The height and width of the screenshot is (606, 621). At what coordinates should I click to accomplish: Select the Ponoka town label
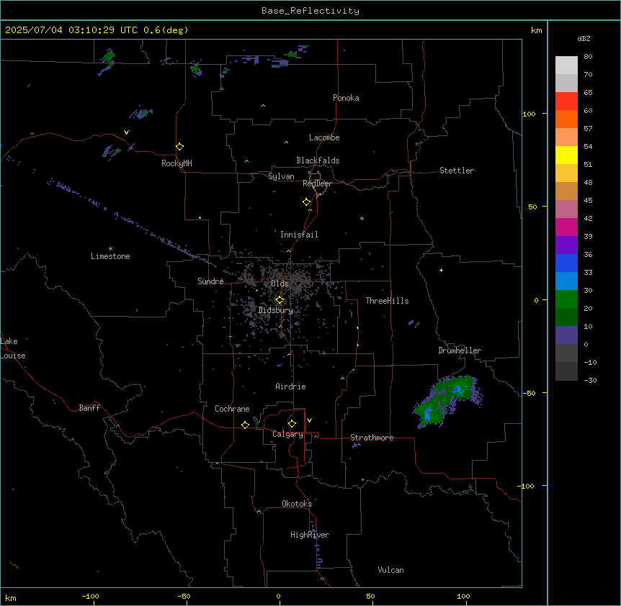346,98
